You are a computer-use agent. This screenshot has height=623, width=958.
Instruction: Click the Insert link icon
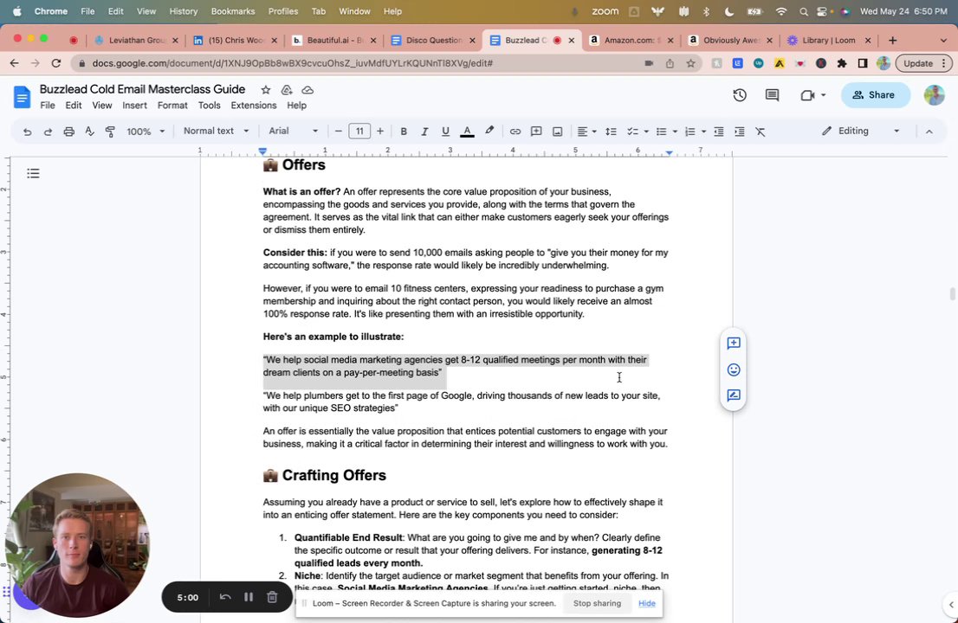[x=515, y=132]
